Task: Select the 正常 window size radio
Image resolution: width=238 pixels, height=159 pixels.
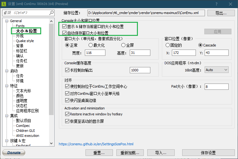Action: click(67, 45)
